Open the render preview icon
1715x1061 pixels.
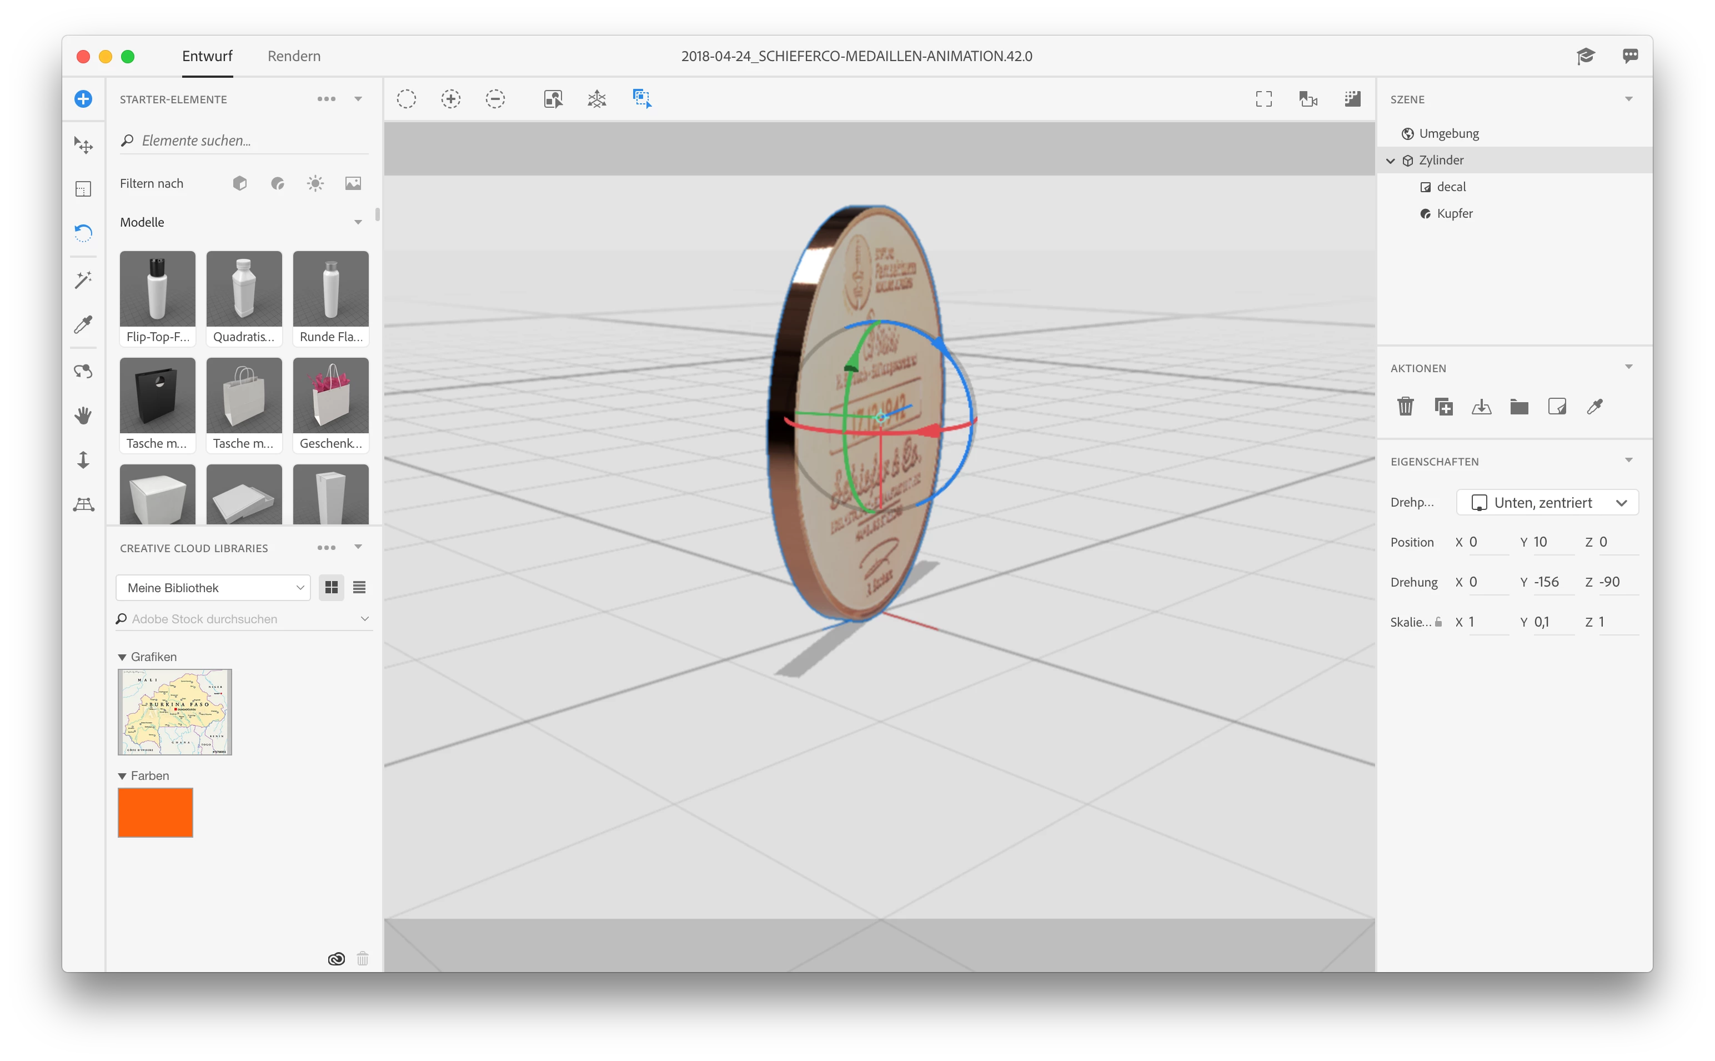[1352, 99]
